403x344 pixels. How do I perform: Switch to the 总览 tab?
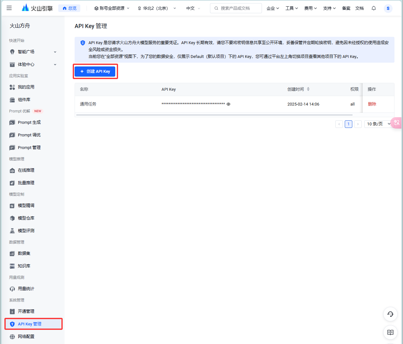(x=69, y=8)
